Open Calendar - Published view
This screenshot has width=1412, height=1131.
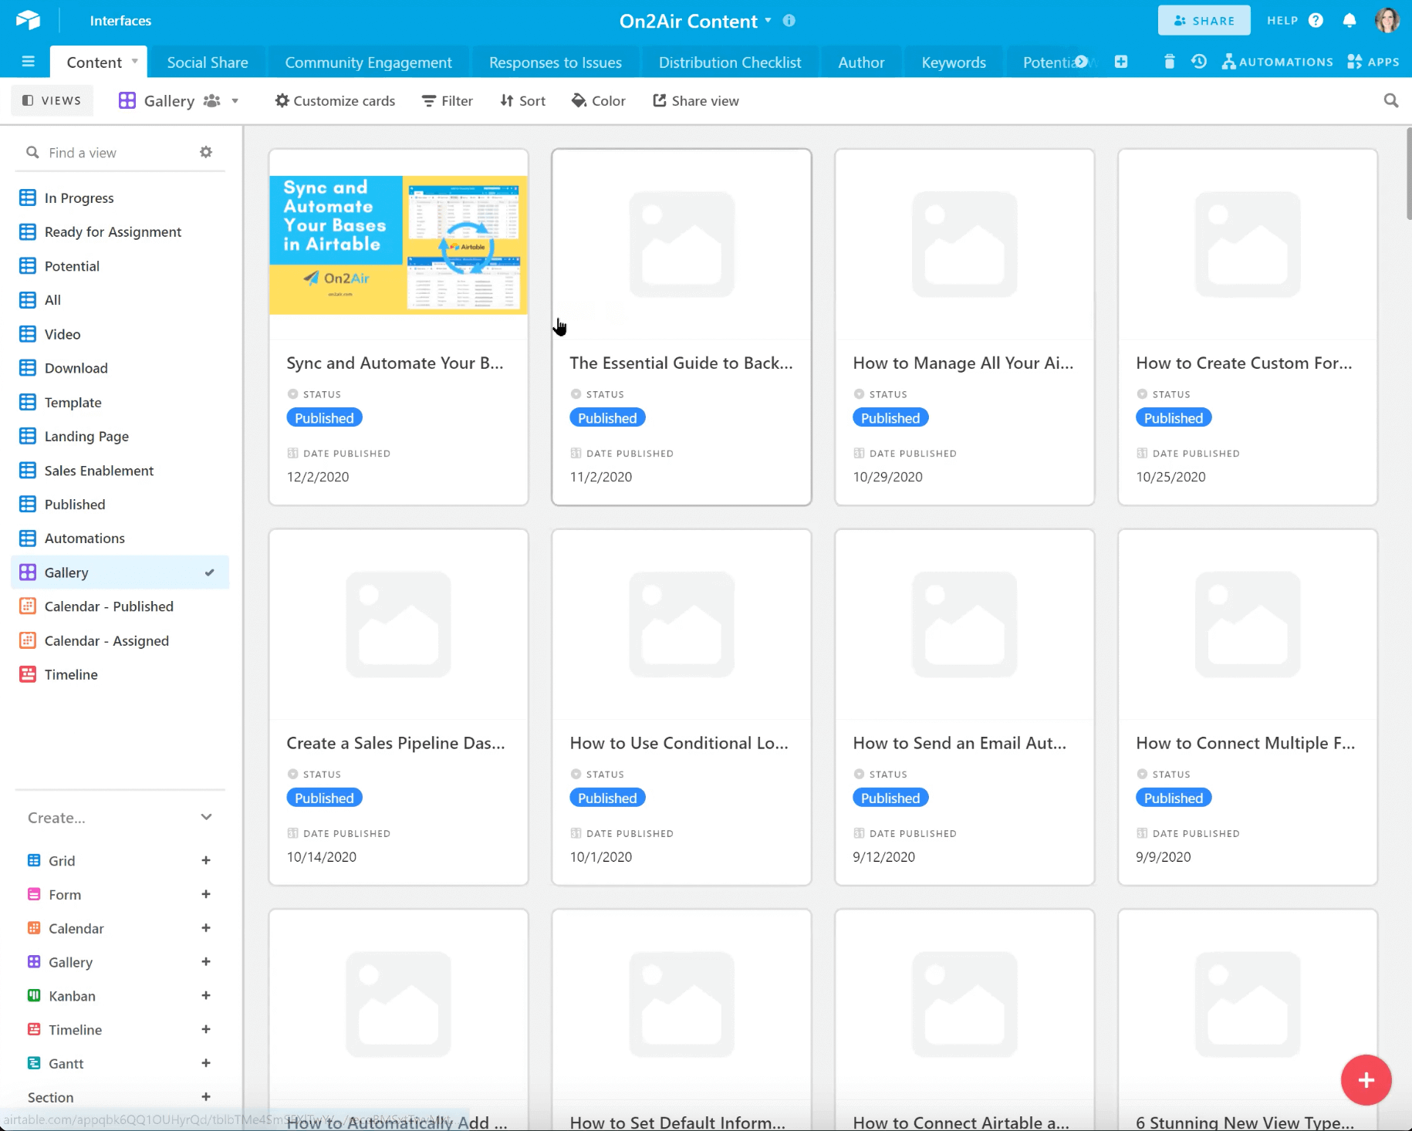(x=120, y=606)
